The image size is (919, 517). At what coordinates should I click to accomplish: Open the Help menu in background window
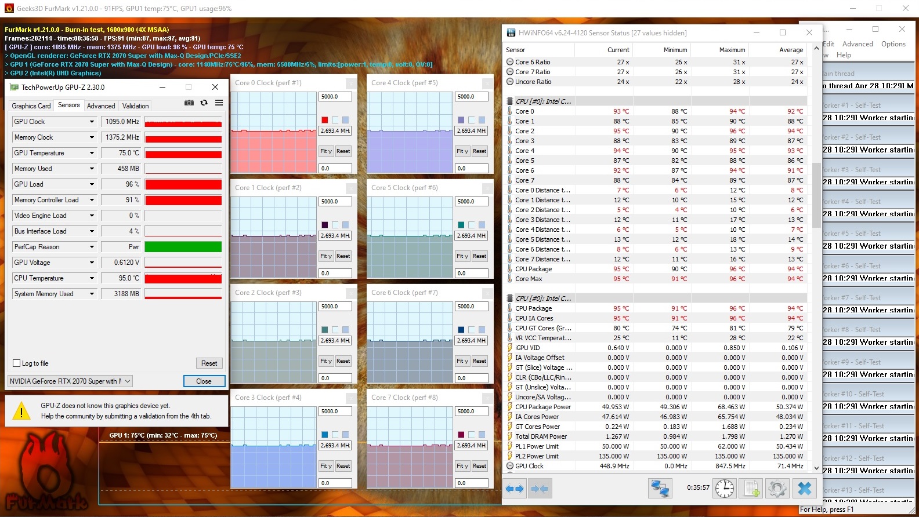844,55
